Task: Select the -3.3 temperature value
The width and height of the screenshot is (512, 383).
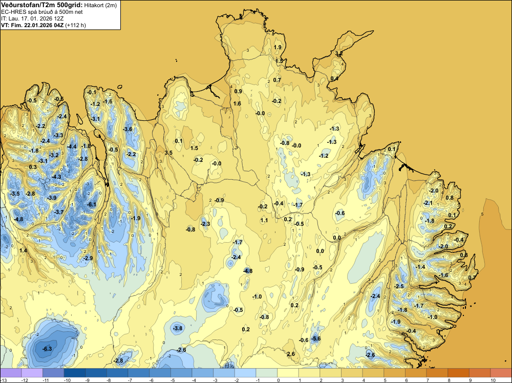Action: [58, 135]
